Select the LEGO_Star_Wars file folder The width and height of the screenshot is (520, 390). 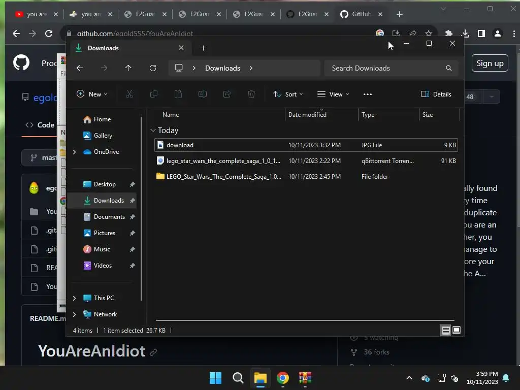(306, 177)
